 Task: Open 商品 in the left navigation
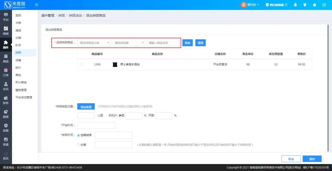tap(6, 58)
